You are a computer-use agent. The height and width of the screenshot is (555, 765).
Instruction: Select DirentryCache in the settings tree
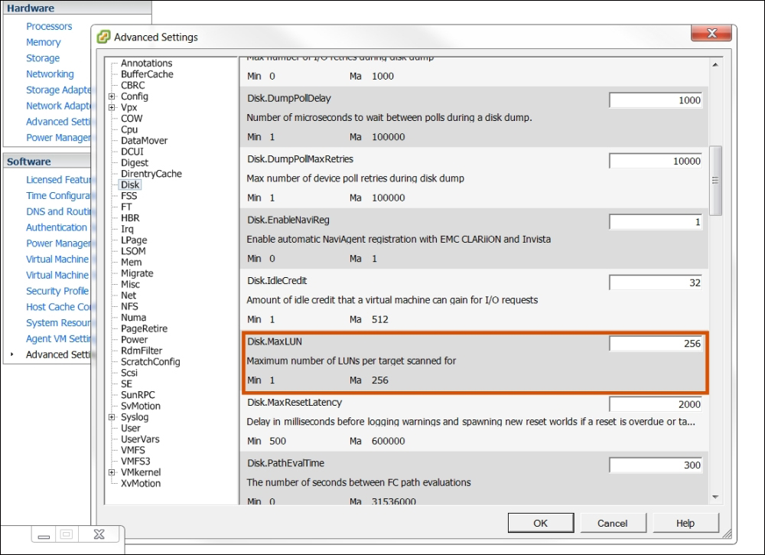[151, 174]
